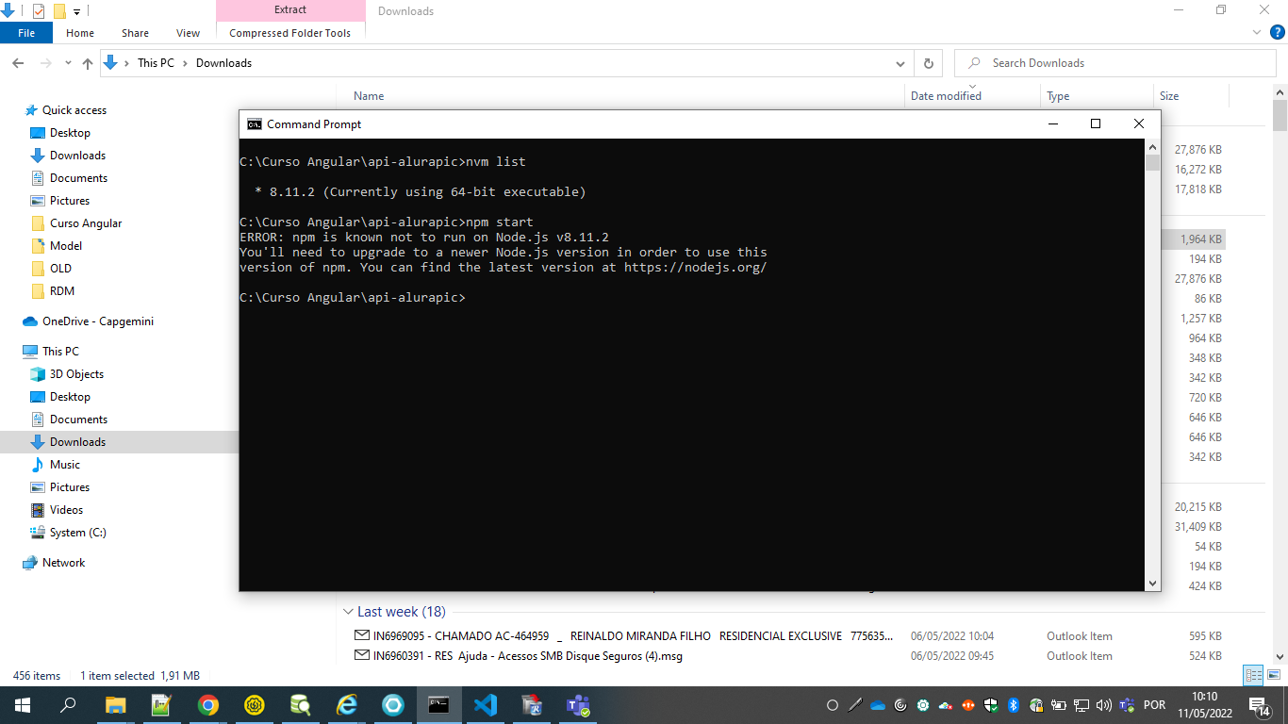Open Compressed Folder Tools tab
The width and height of the screenshot is (1288, 724).
290,33
